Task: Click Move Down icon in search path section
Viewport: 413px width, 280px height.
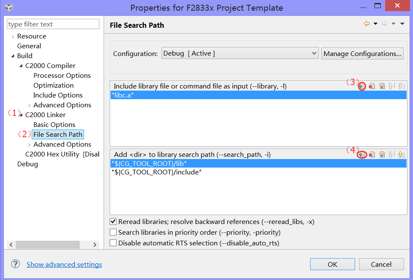Action: click(401, 154)
